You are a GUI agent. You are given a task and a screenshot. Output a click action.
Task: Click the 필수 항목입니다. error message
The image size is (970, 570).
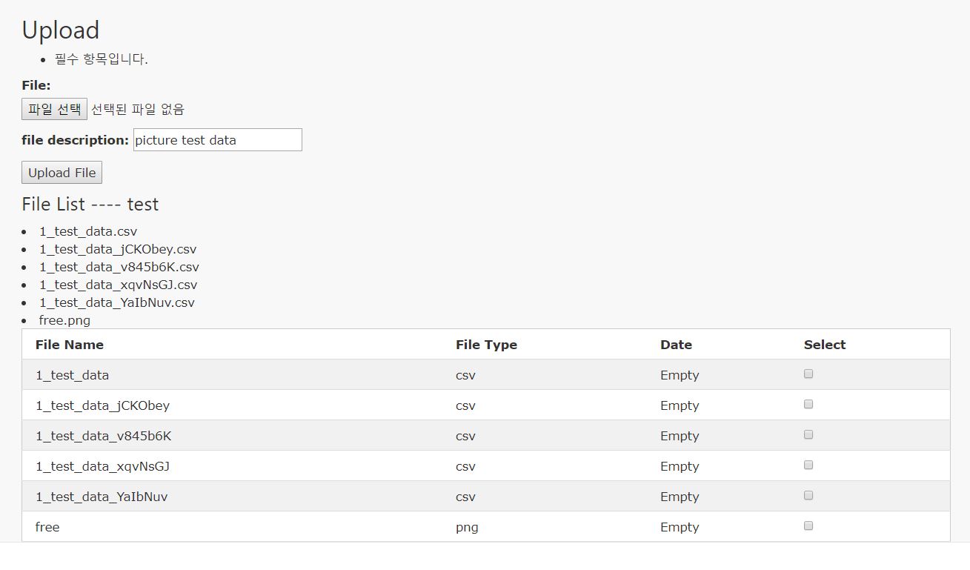(x=101, y=59)
